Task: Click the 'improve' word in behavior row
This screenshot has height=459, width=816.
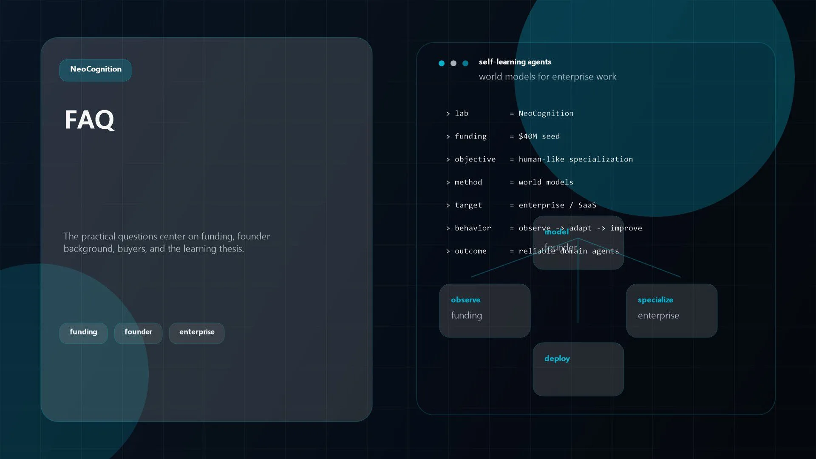Action: pos(626,228)
